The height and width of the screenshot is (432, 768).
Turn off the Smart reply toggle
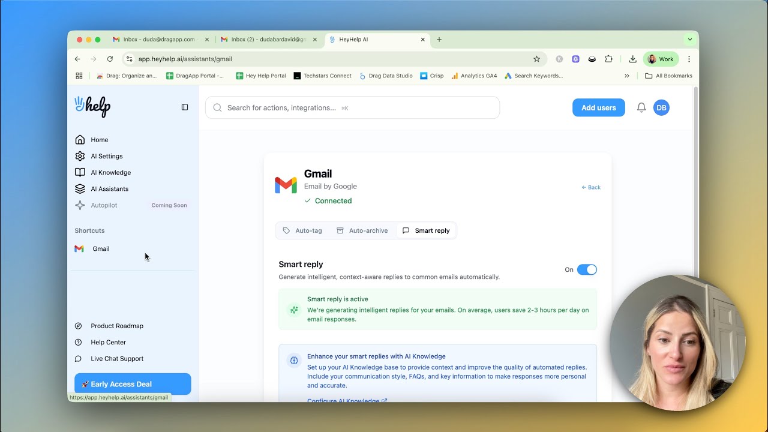[x=587, y=269]
